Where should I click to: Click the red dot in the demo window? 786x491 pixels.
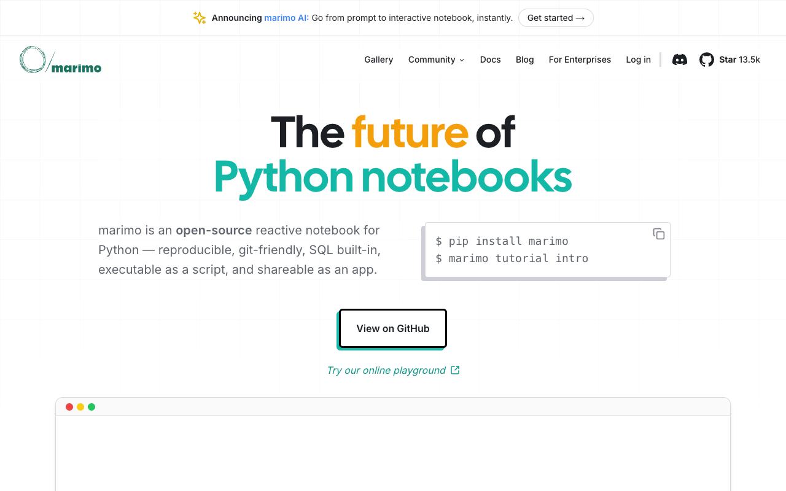click(x=69, y=407)
